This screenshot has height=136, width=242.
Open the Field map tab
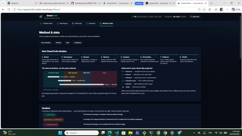tap(77, 23)
